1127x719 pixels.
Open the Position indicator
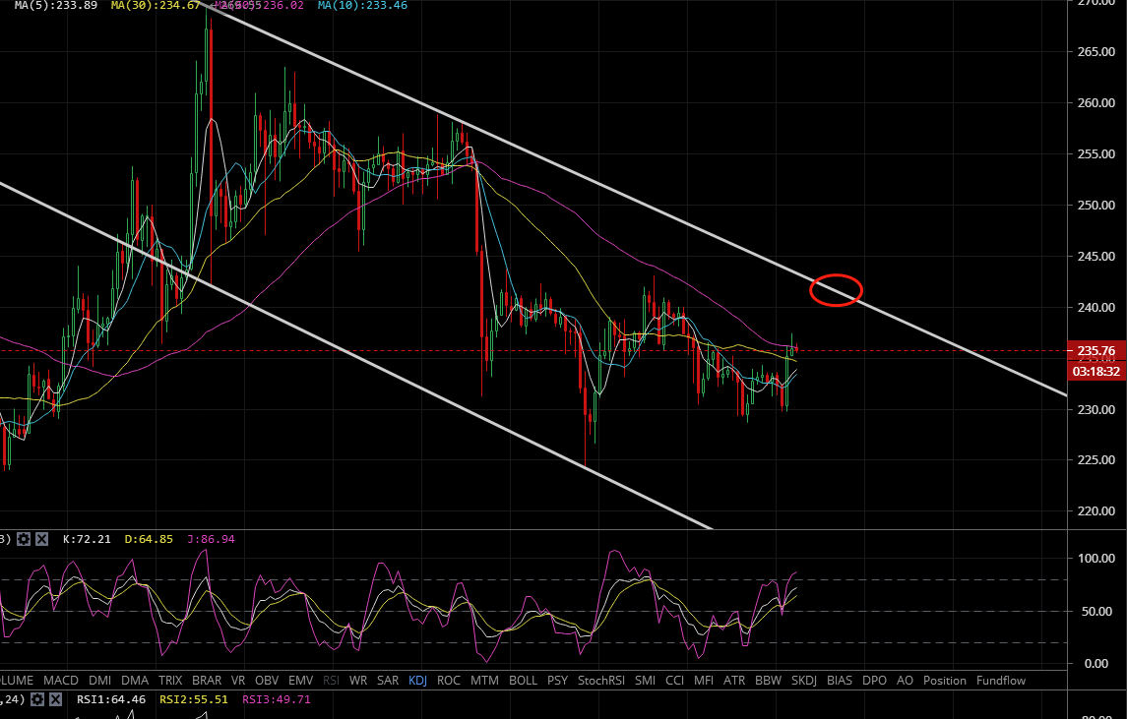[944, 680]
